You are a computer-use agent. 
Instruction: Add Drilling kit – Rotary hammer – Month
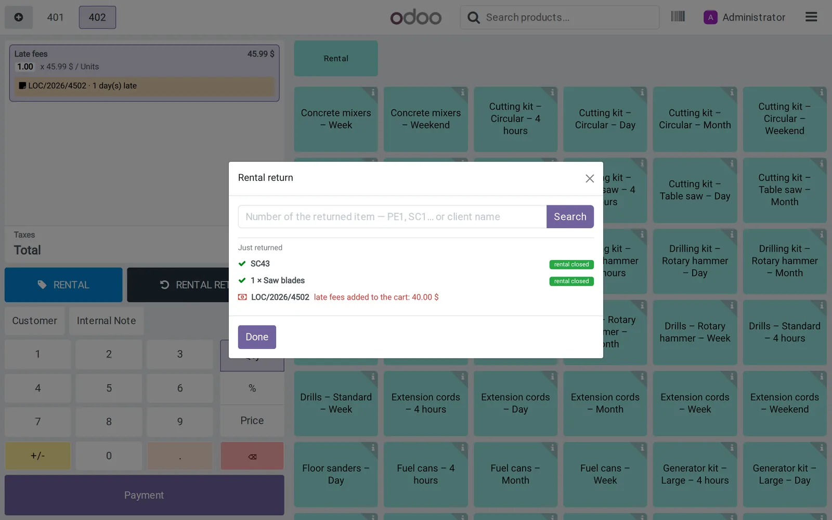(785, 261)
